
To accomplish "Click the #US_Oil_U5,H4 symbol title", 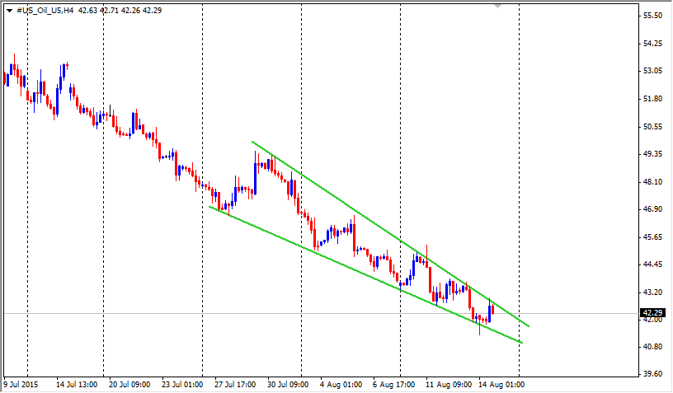I will [x=45, y=10].
